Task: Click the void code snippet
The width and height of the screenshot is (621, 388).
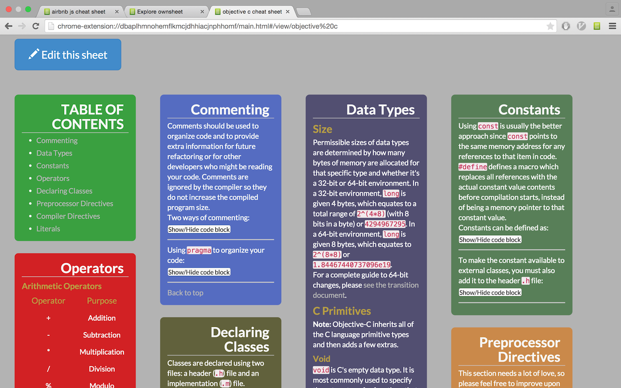Action: coord(321,370)
